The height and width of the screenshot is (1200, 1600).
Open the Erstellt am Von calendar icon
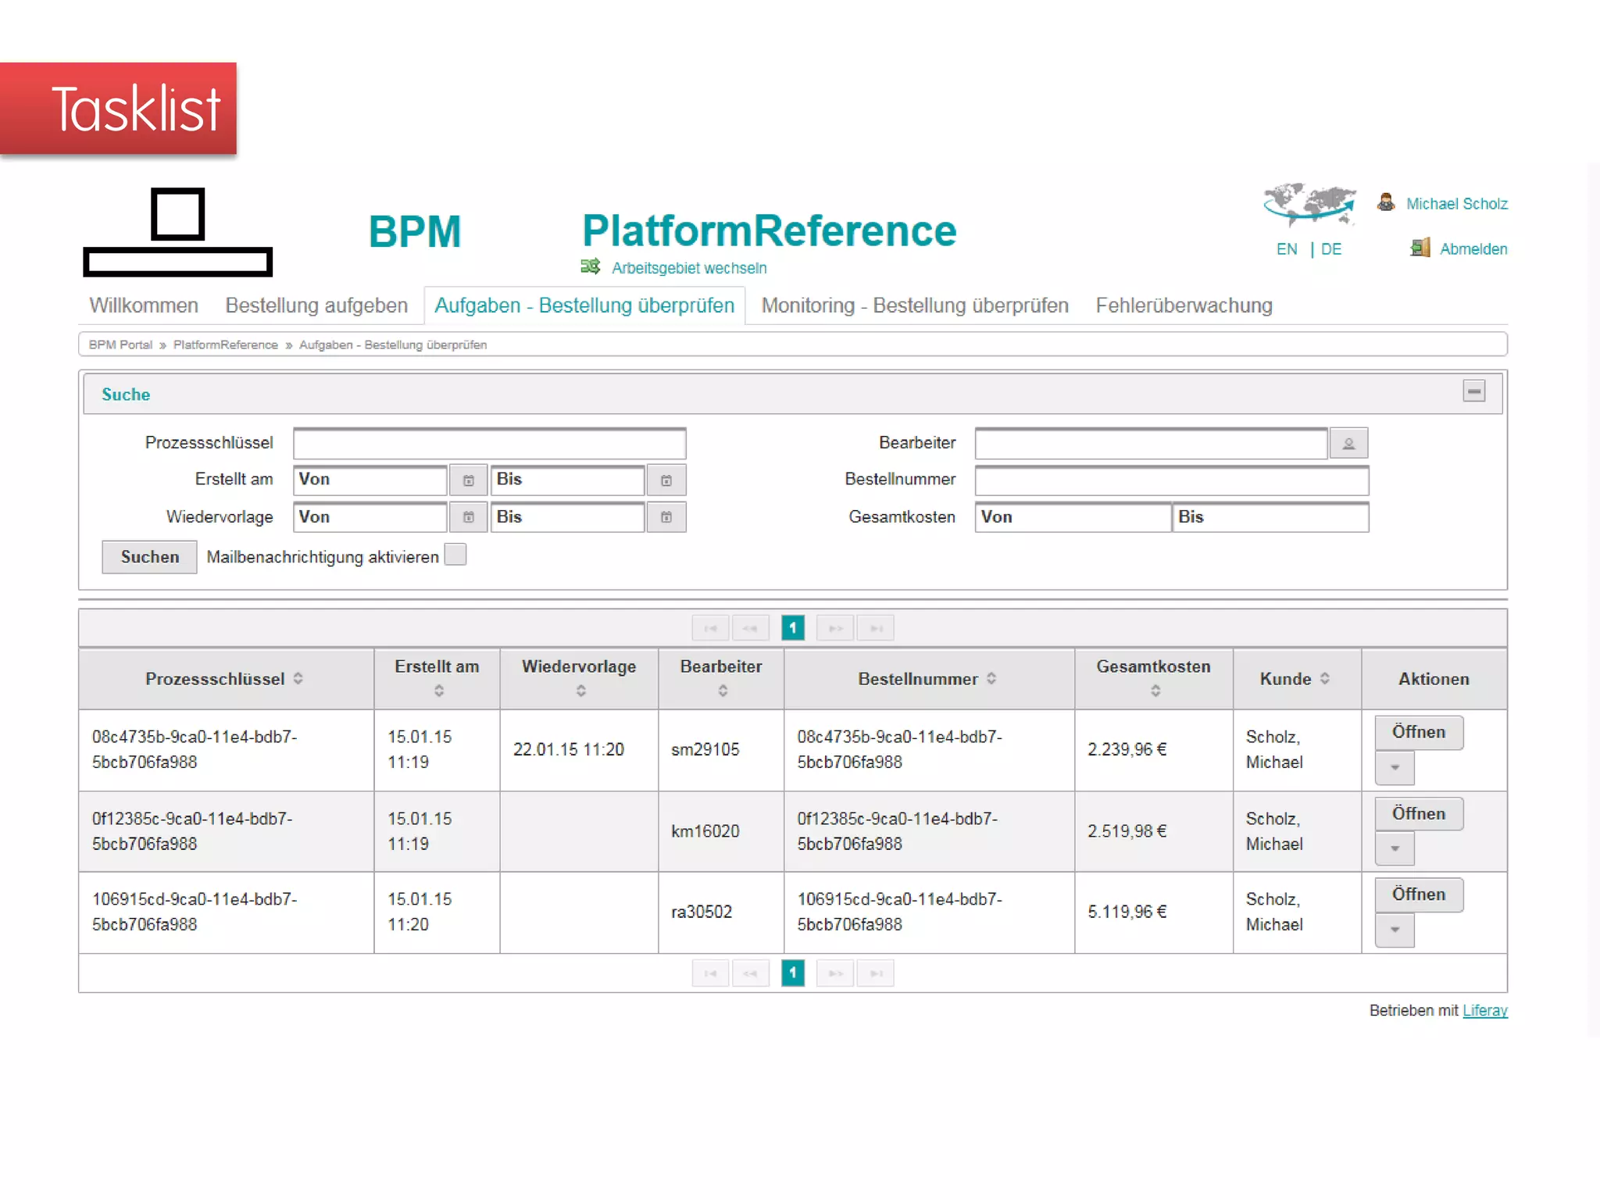tap(469, 480)
